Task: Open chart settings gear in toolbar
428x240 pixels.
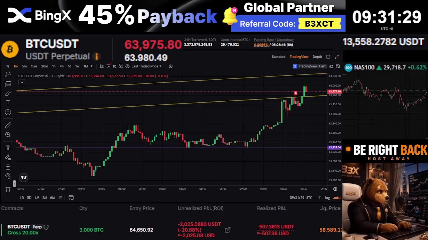Action: point(127,66)
